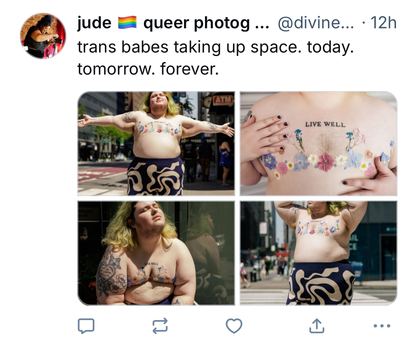Click the "queer photog ..." name text
Image resolution: width=414 pixels, height=349 pixels.
pos(206,23)
